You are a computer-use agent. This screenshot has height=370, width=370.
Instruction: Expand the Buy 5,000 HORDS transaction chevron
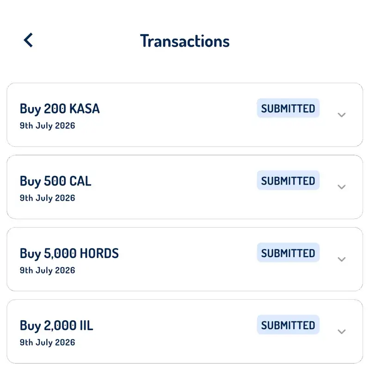point(341,259)
